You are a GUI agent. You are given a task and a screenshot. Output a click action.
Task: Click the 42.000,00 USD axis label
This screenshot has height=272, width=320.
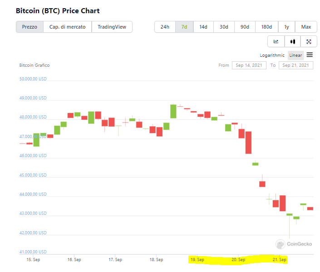33,233
